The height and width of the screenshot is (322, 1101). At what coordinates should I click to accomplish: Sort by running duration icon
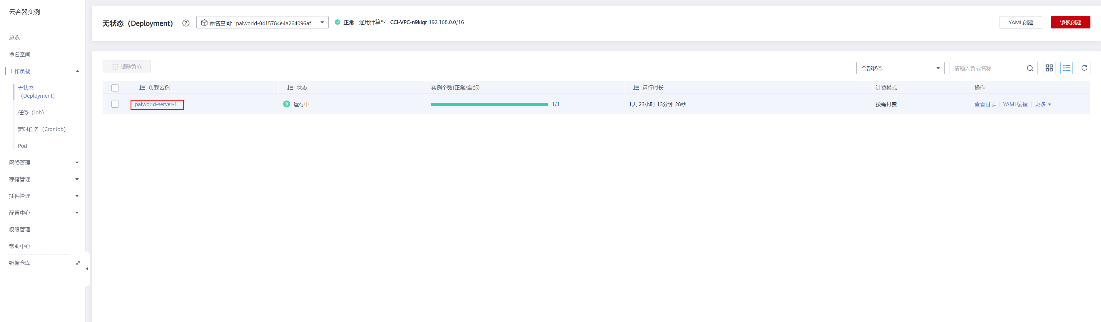click(x=636, y=88)
